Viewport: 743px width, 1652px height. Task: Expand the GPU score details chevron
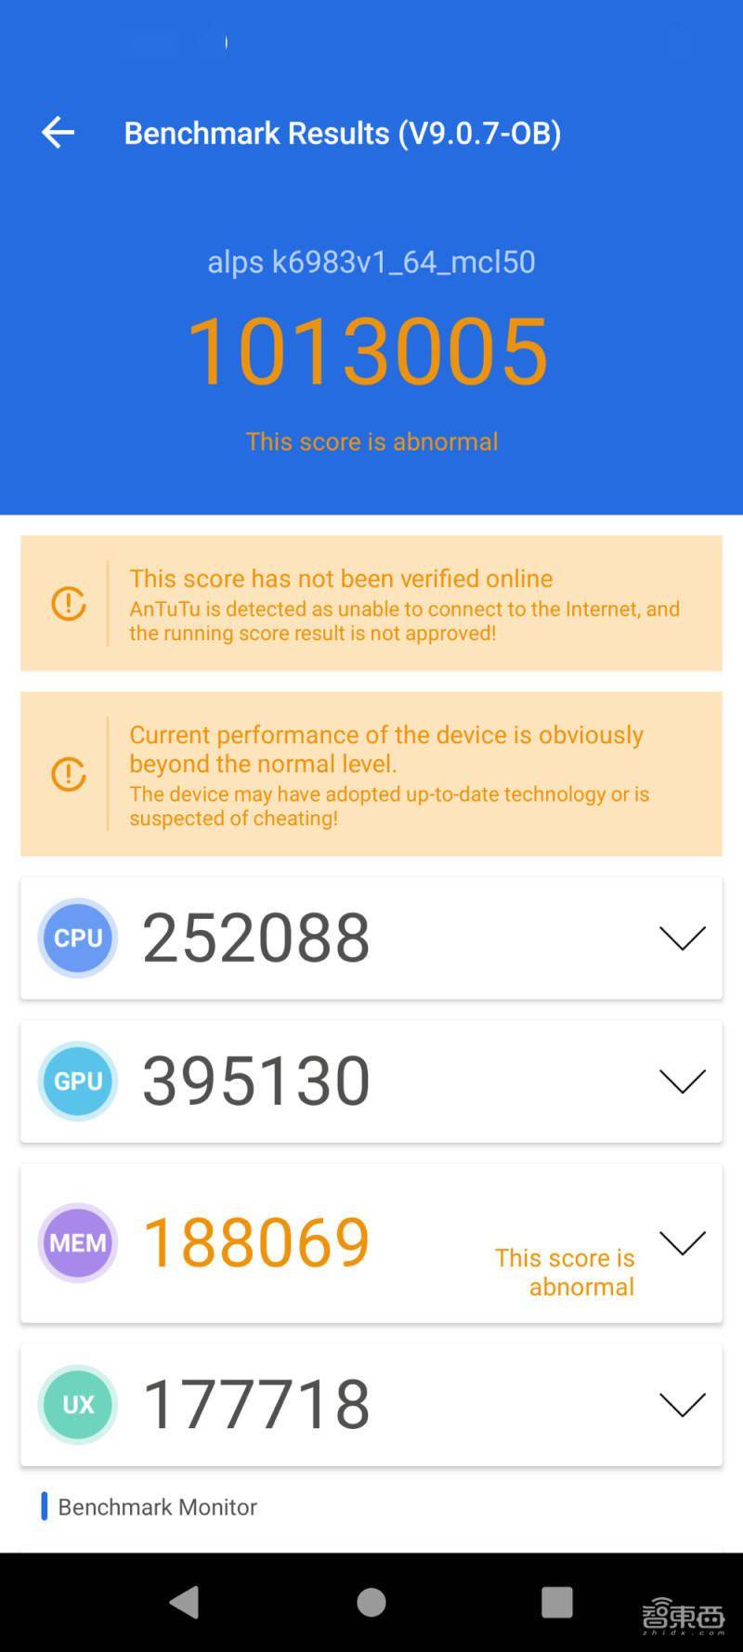(x=683, y=1081)
